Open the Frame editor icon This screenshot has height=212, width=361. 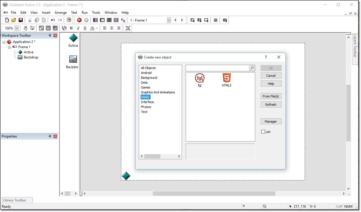click(102, 20)
